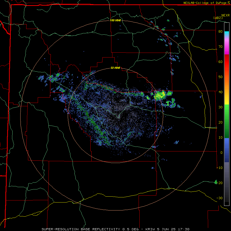
Task: Click the 80 value on the dBZ scale
Action: (220, 32)
